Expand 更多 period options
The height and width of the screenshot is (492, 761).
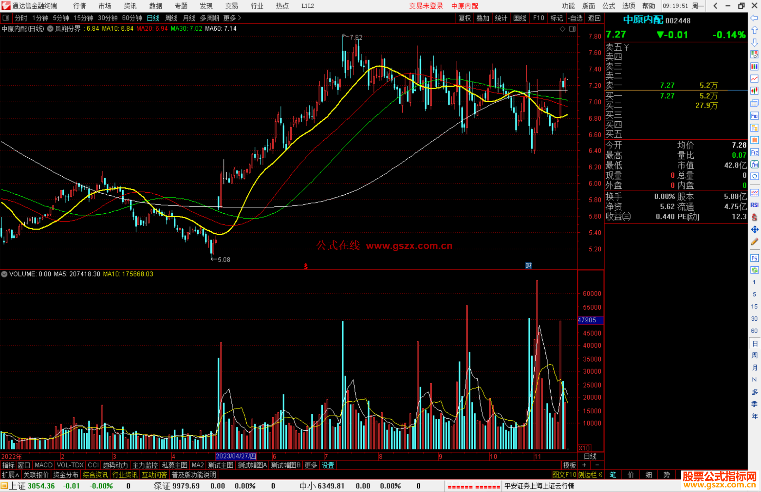232,18
